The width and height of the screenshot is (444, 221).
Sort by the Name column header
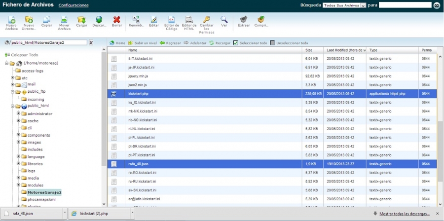(214, 50)
